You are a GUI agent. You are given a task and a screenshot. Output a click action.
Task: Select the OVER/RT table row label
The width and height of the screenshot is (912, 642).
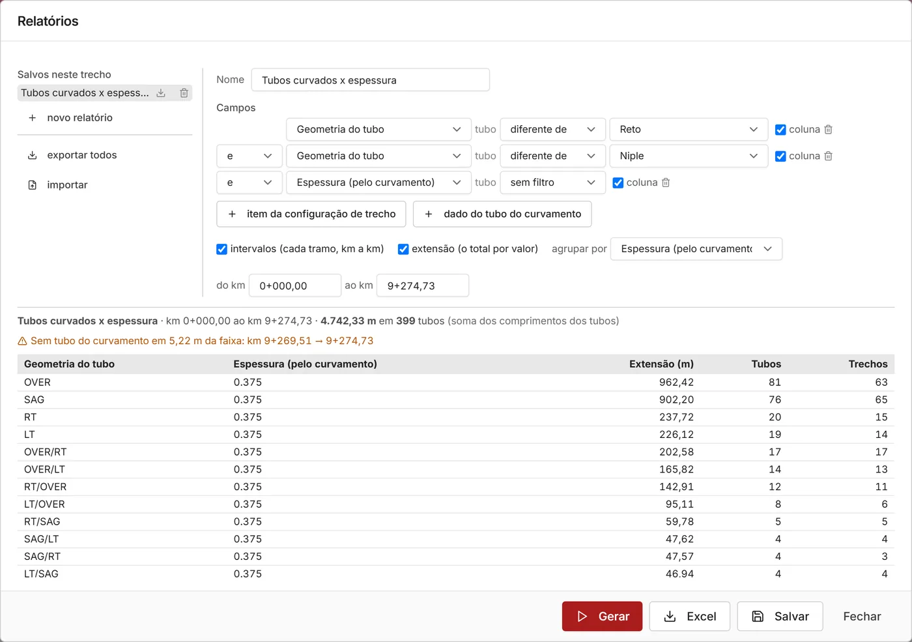[46, 452]
